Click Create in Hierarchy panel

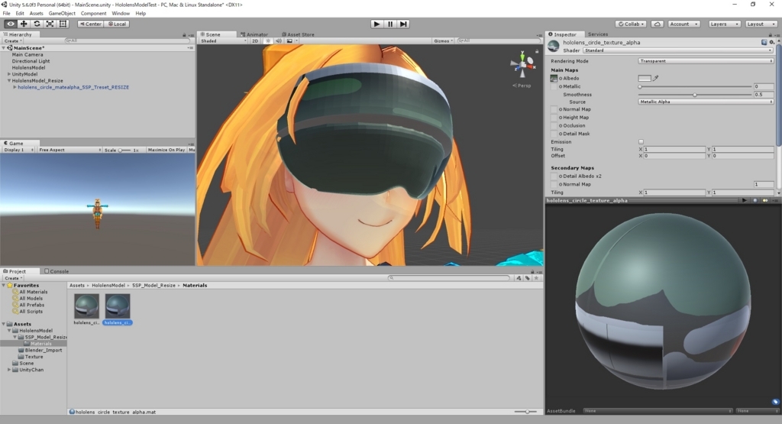click(12, 41)
